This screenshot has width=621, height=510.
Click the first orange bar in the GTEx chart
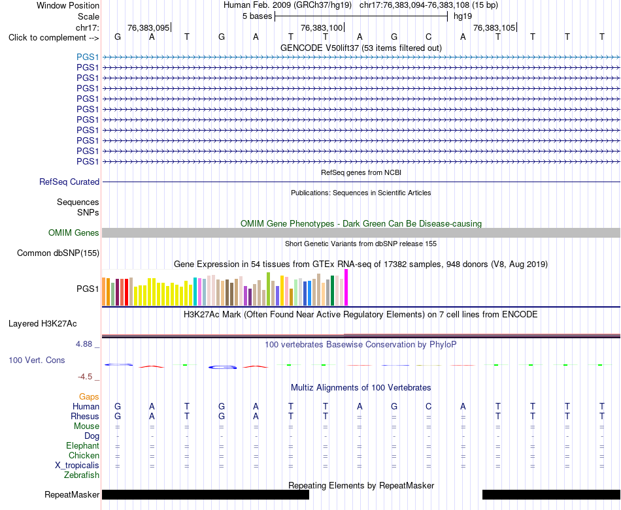[x=104, y=292]
